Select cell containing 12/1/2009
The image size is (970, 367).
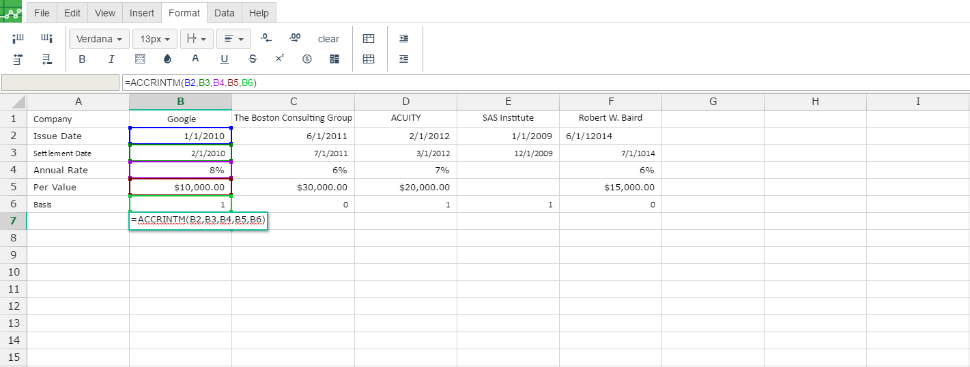coord(508,153)
